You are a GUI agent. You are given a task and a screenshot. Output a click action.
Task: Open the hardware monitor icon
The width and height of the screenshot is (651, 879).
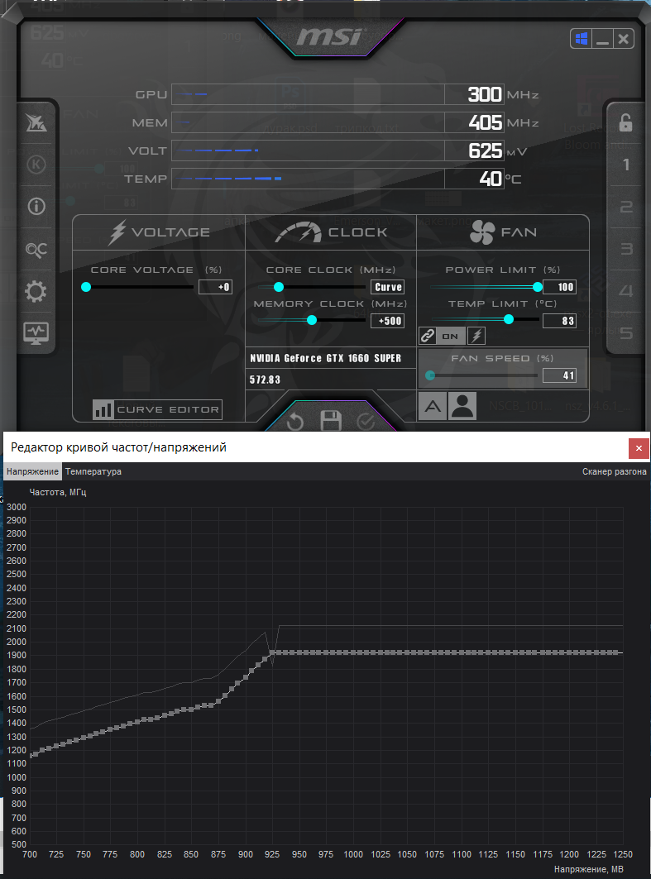36,333
